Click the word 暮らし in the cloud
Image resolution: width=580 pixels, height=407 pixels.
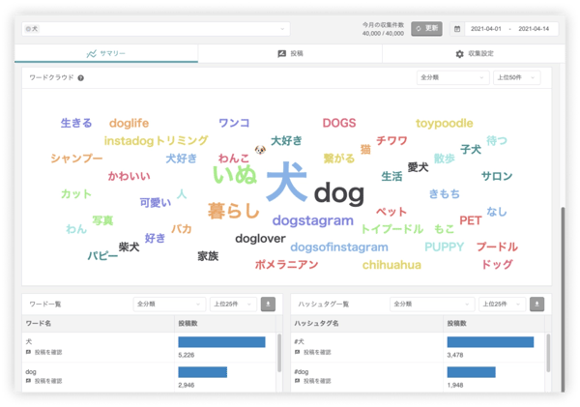coord(233,211)
